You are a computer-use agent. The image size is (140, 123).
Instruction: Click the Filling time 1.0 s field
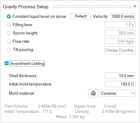pyautogui.click(x=120, y=25)
